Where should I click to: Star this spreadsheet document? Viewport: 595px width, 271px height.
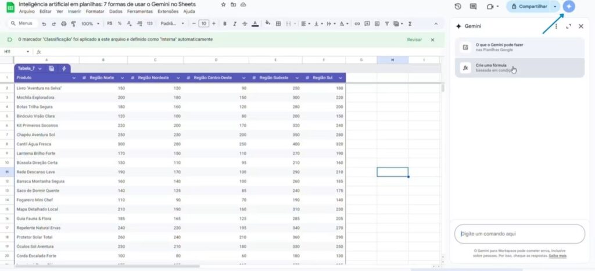[223, 5]
